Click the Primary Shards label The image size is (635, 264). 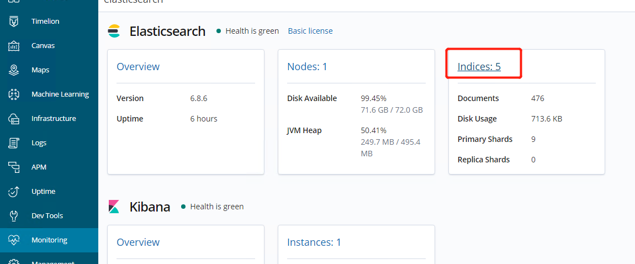click(485, 139)
